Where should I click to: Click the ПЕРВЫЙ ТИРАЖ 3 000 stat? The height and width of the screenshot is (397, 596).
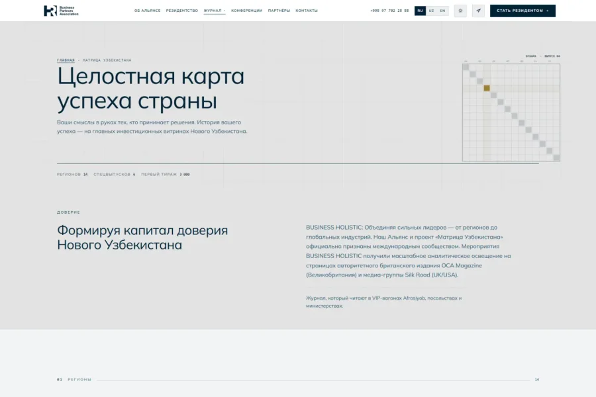coord(166,175)
